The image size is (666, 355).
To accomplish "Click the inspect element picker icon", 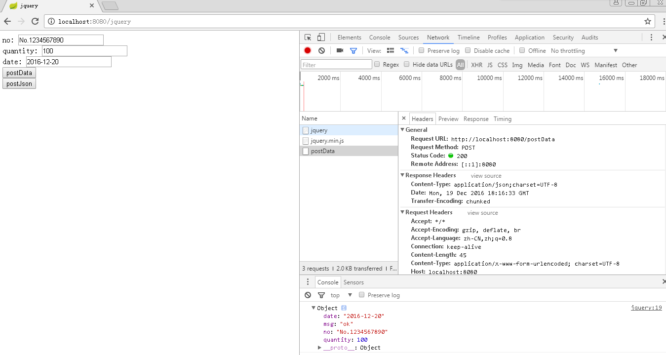I will tap(308, 38).
